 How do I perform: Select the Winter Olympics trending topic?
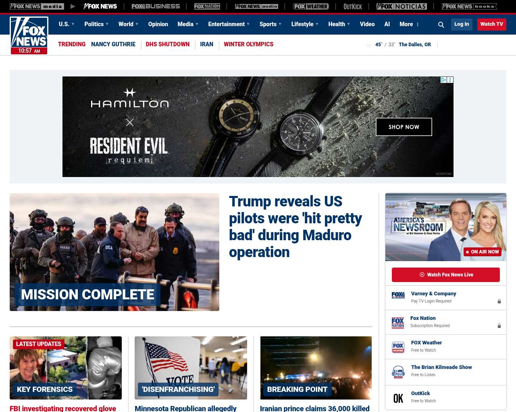coord(248,44)
